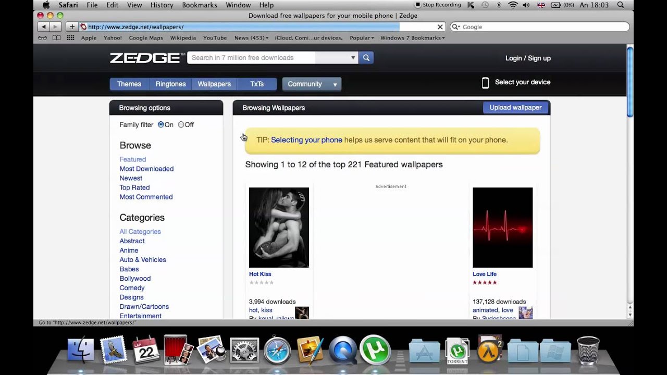Browse Most Downloaded wallpapers

click(146, 169)
